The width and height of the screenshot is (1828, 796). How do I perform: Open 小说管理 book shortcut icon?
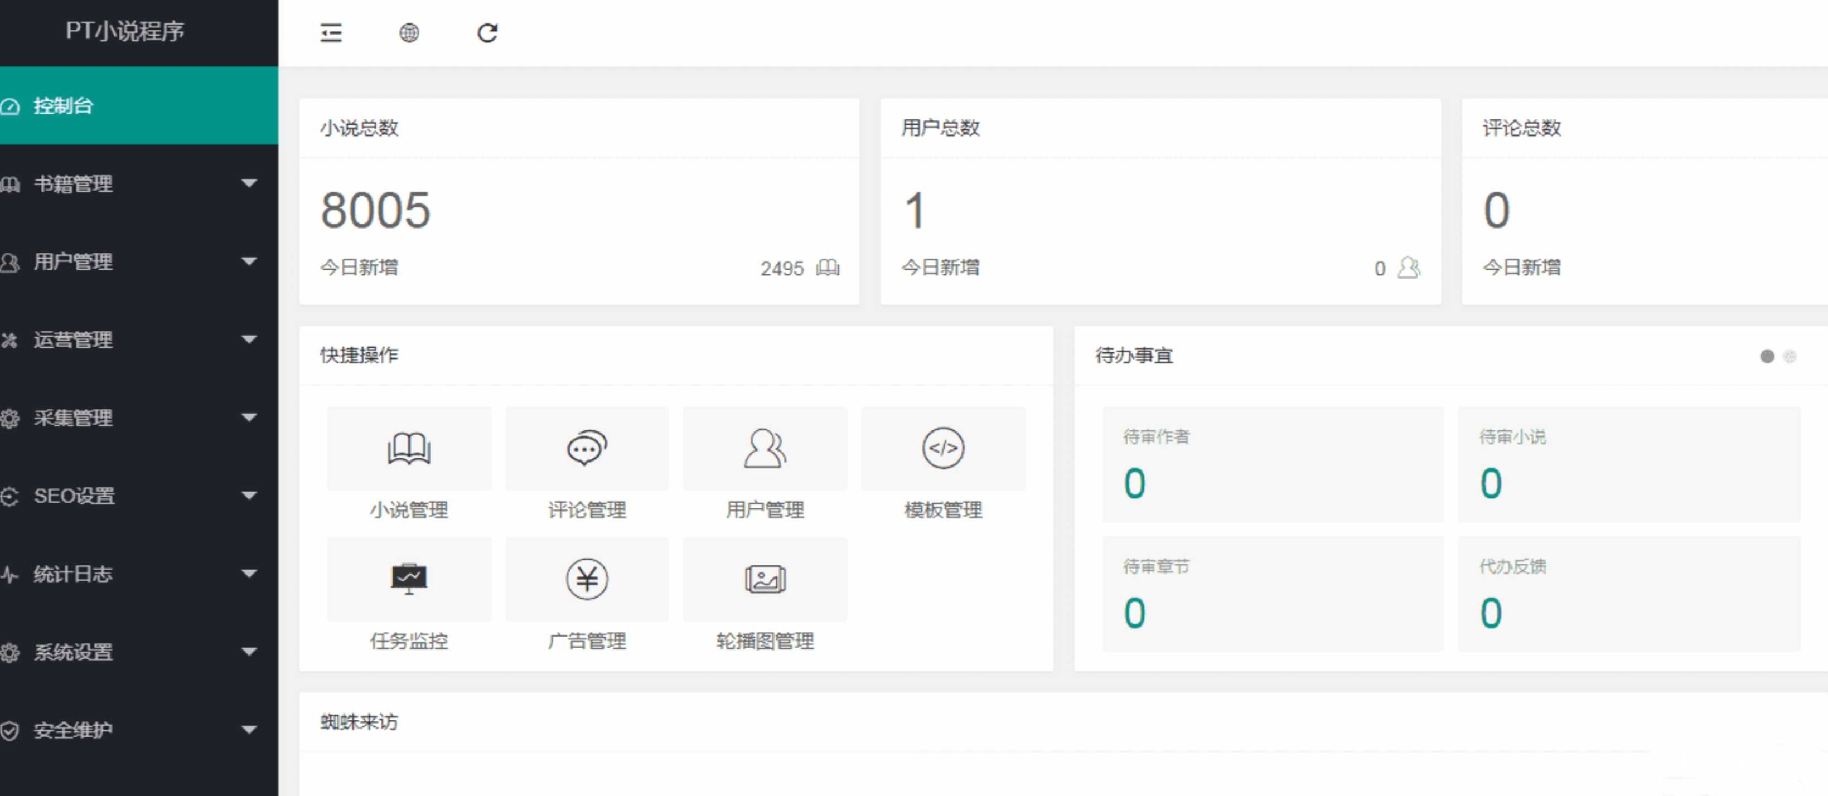[409, 448]
